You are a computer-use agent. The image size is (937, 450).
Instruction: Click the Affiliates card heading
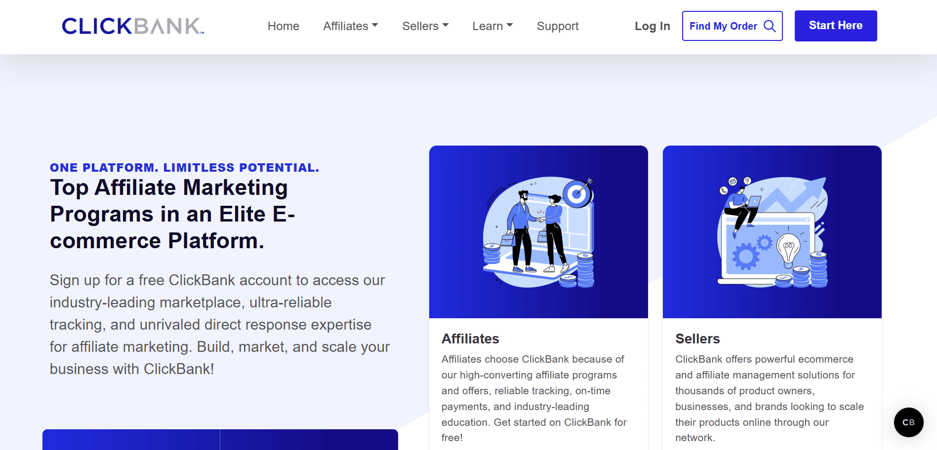[470, 339]
